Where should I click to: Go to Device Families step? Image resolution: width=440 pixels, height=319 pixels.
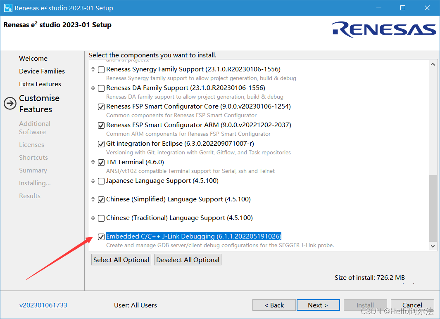coord(42,71)
